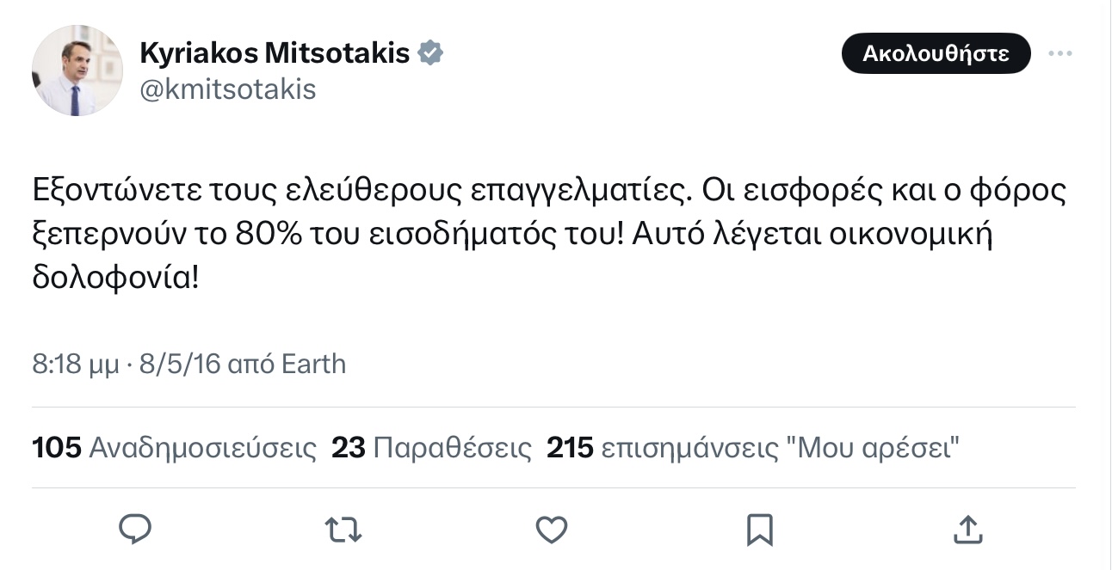Show the 215 επισημάνσεις "Μου αρέσει" list

click(x=753, y=448)
